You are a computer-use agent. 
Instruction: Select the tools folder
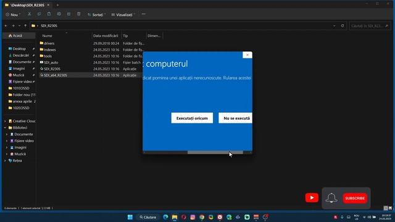pos(48,56)
